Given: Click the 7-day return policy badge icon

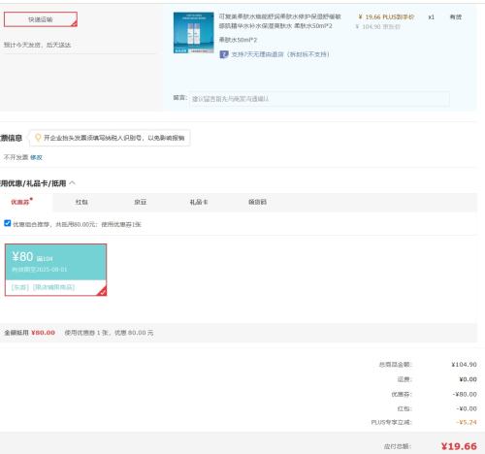Looking at the screenshot, I should click(224, 54).
